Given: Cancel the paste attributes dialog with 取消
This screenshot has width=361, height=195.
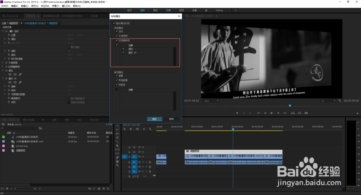Looking at the screenshot, I should pyautogui.click(x=171, y=119).
